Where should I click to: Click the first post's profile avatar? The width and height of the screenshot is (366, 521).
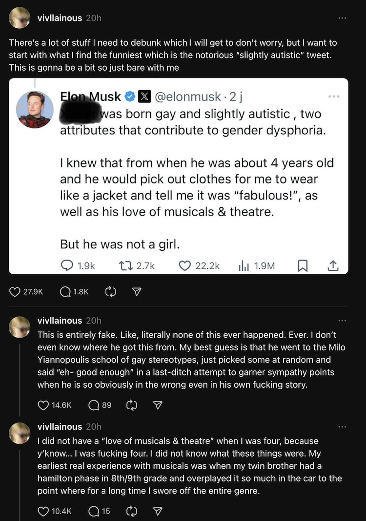20,19
